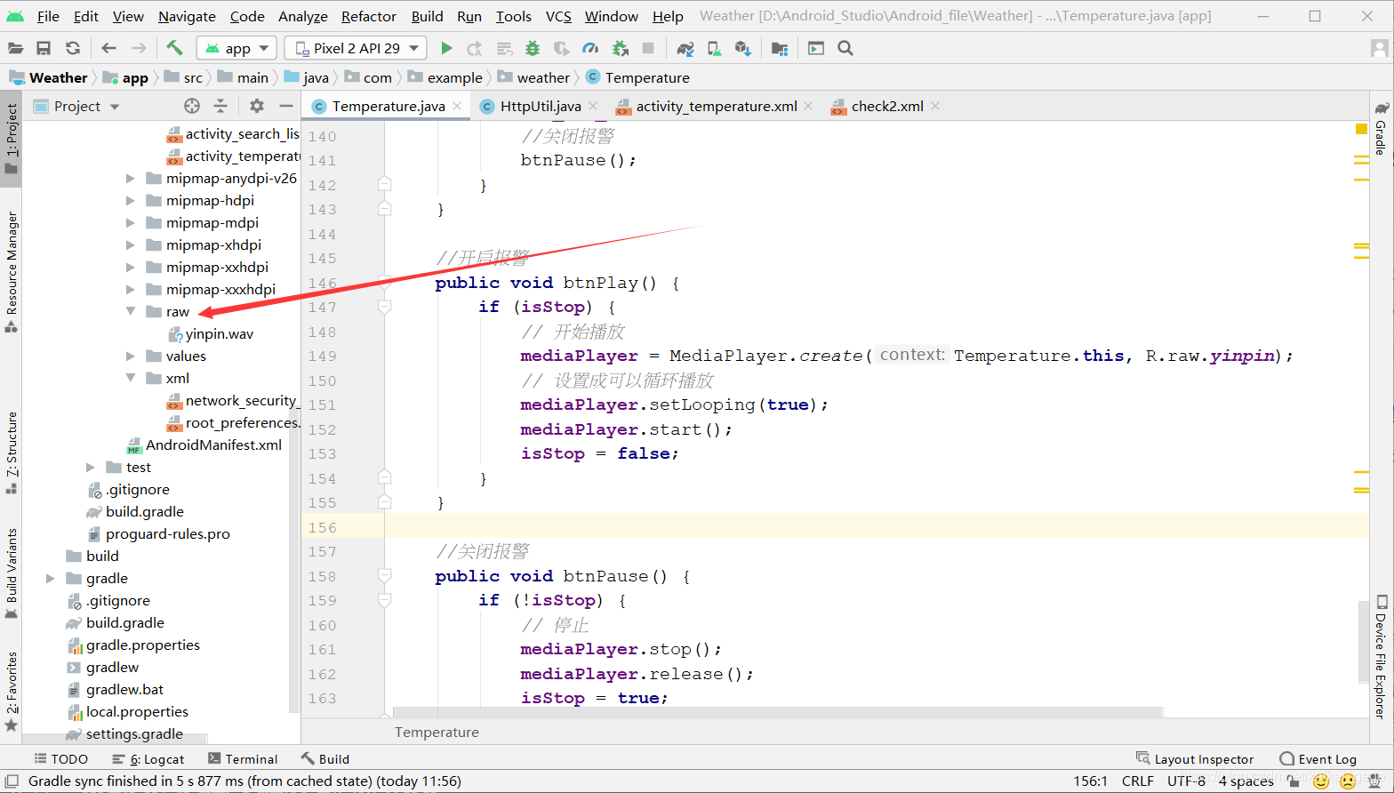Fold the btnPlay method at line 146

point(385,283)
